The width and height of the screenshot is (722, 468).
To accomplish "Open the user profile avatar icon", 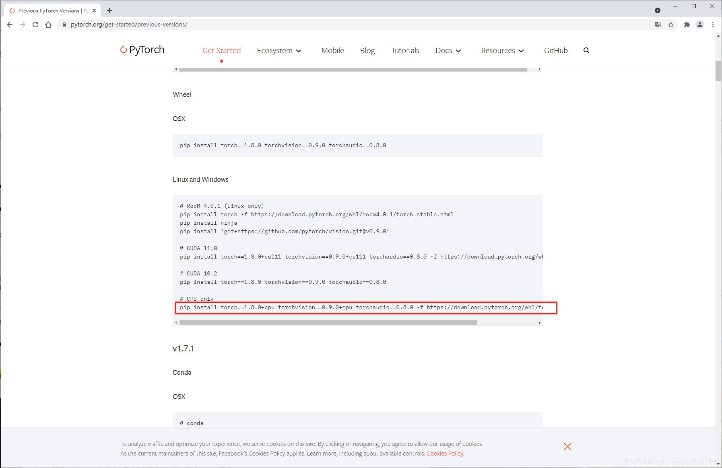I will click(700, 25).
